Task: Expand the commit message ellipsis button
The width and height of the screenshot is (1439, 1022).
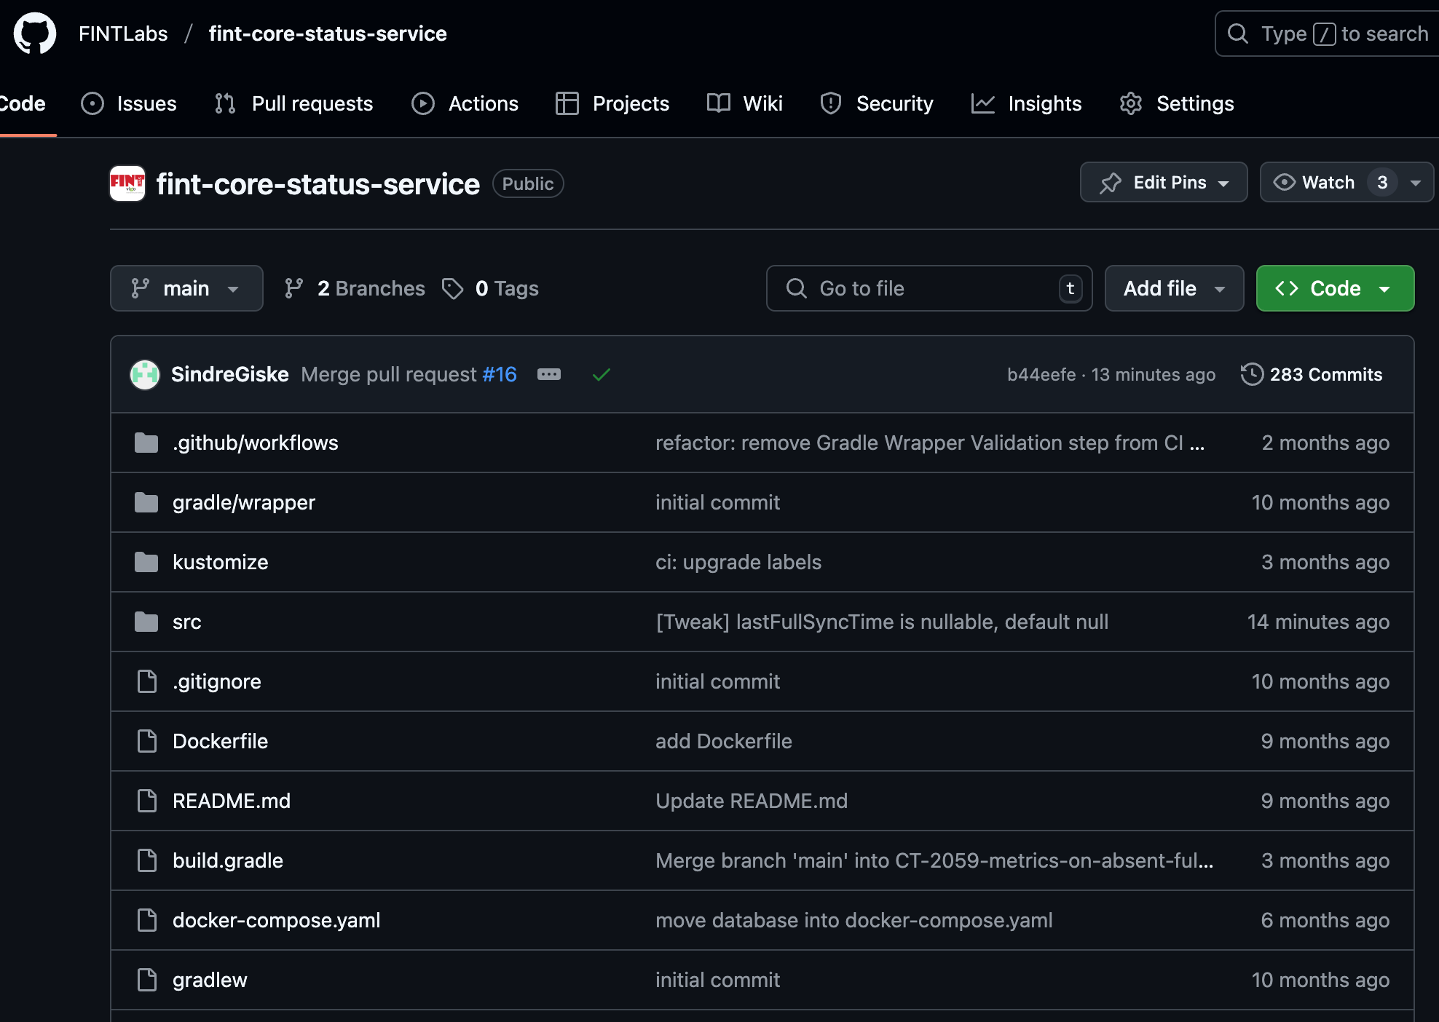Action: point(549,374)
